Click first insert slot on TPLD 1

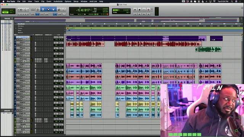(x=35, y=43)
